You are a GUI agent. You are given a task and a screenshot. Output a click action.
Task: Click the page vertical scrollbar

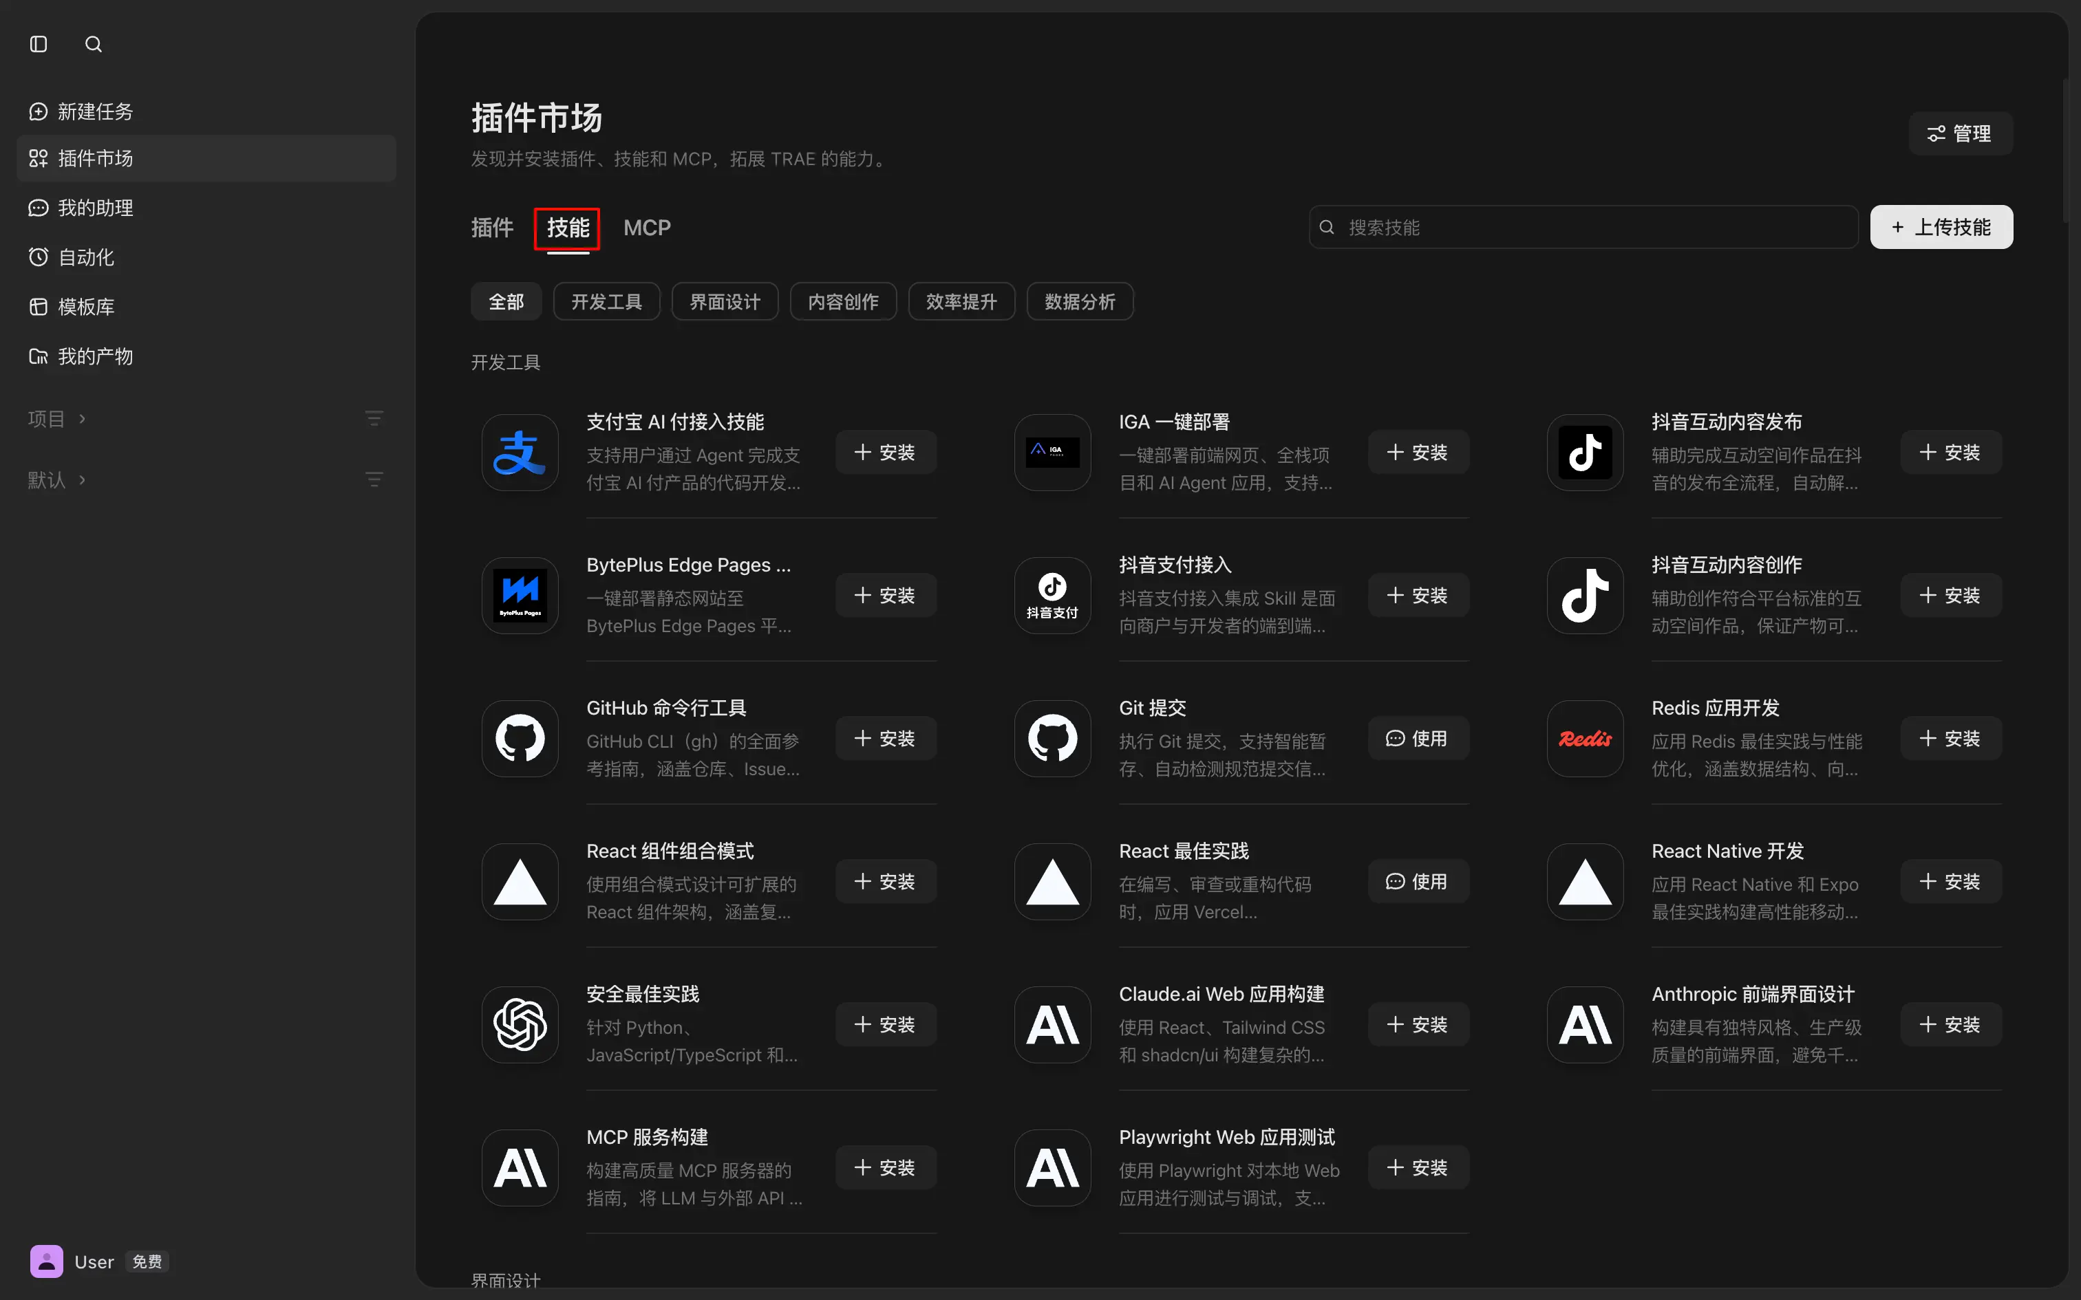[2064, 151]
